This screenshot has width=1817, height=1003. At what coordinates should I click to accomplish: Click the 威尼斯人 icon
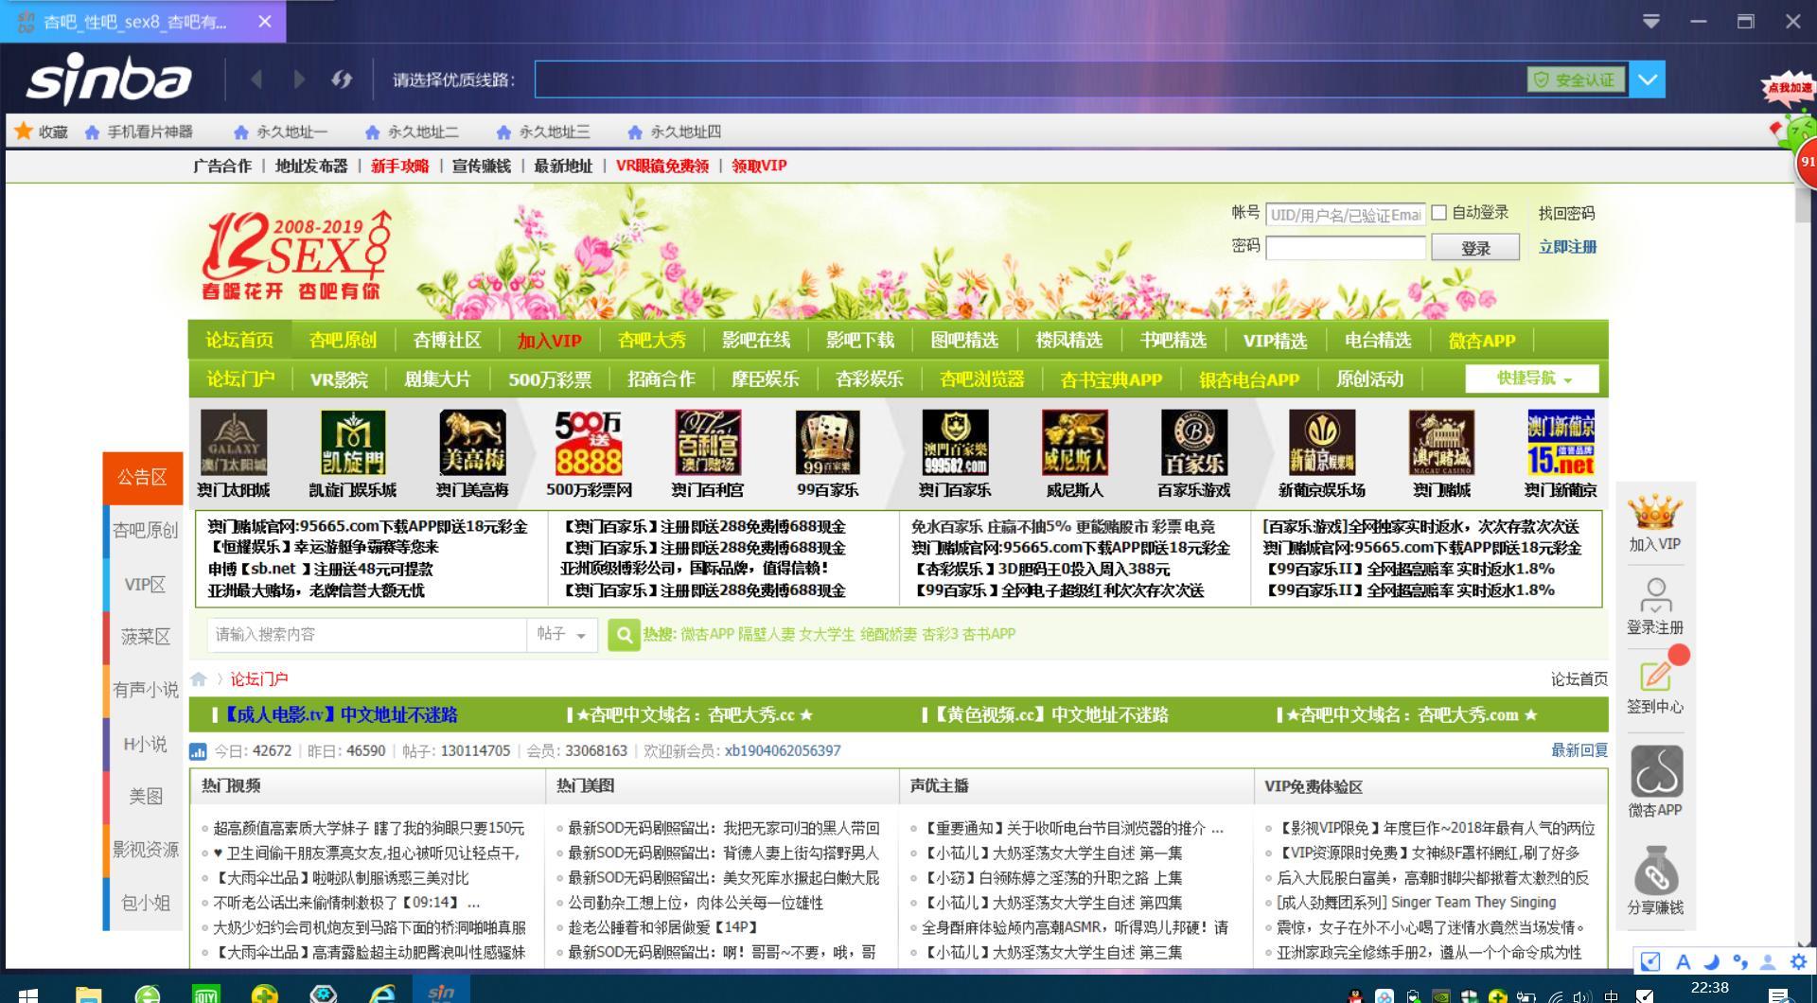coord(1074,443)
